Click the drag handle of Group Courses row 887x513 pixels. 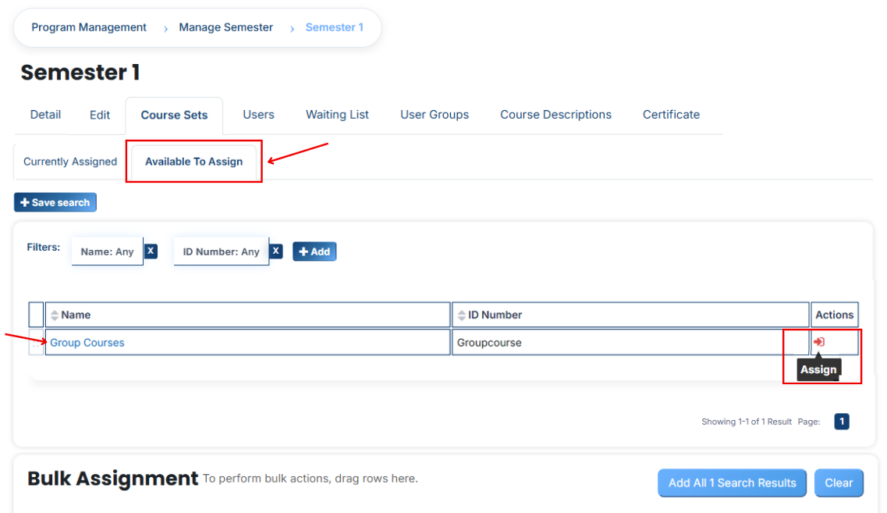pyautogui.click(x=36, y=343)
